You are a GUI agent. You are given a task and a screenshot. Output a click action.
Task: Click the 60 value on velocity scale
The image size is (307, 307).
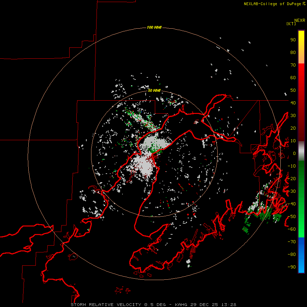pyautogui.click(x=293, y=78)
